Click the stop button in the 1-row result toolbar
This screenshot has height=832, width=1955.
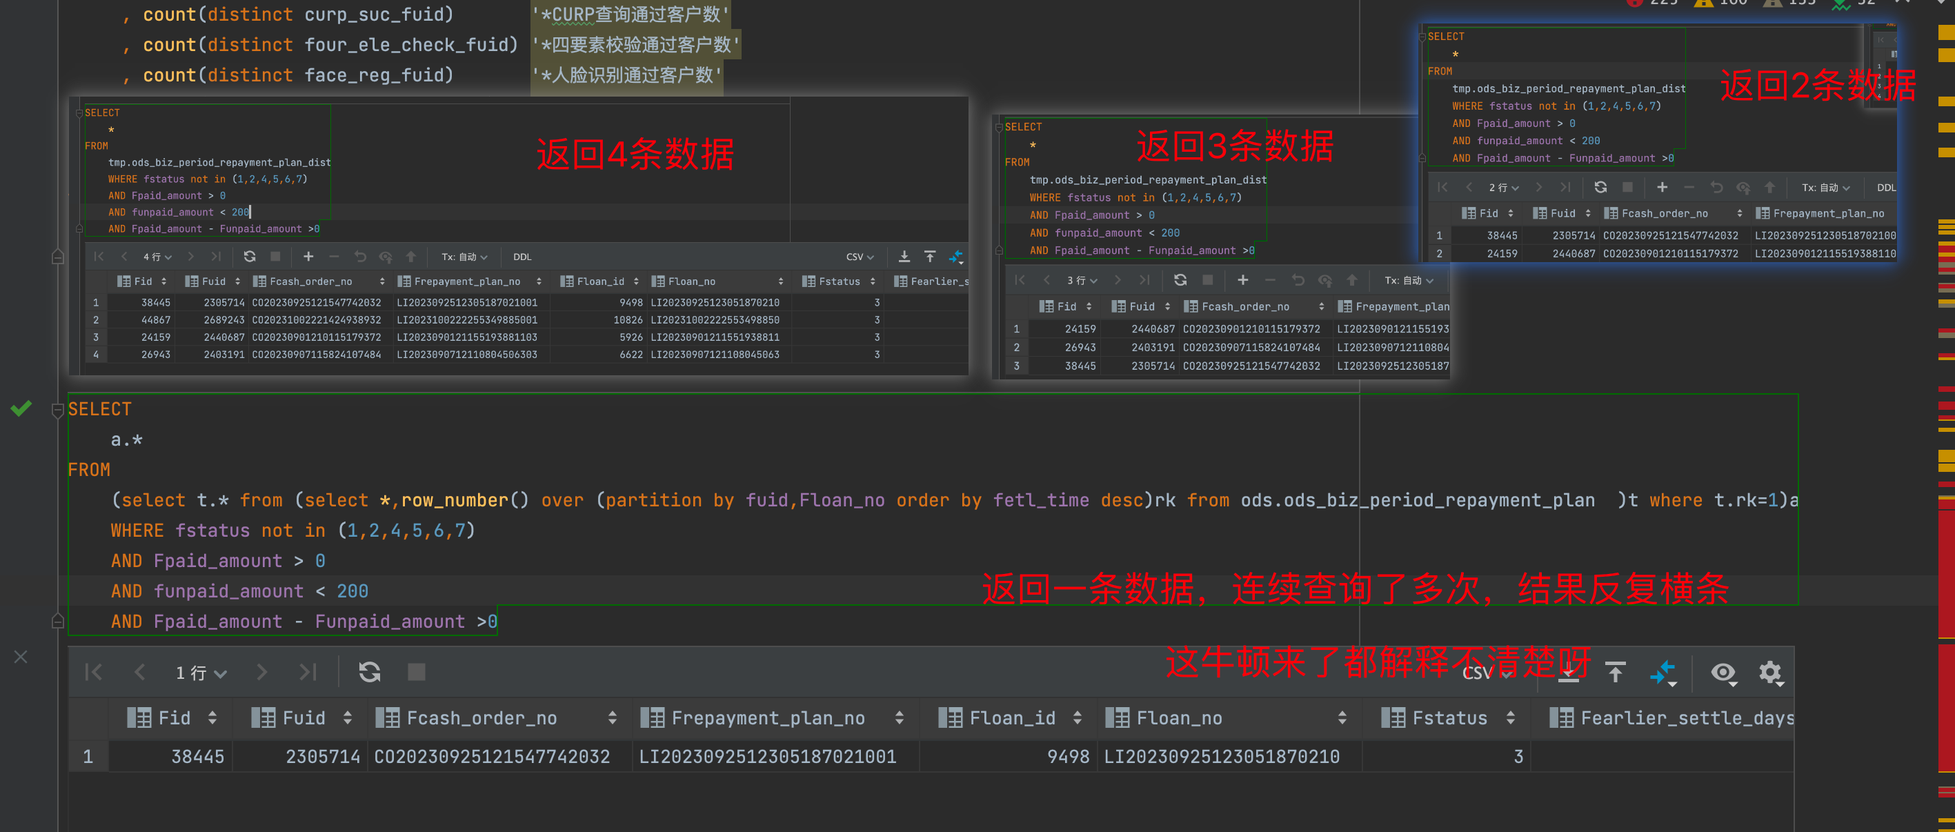(417, 672)
